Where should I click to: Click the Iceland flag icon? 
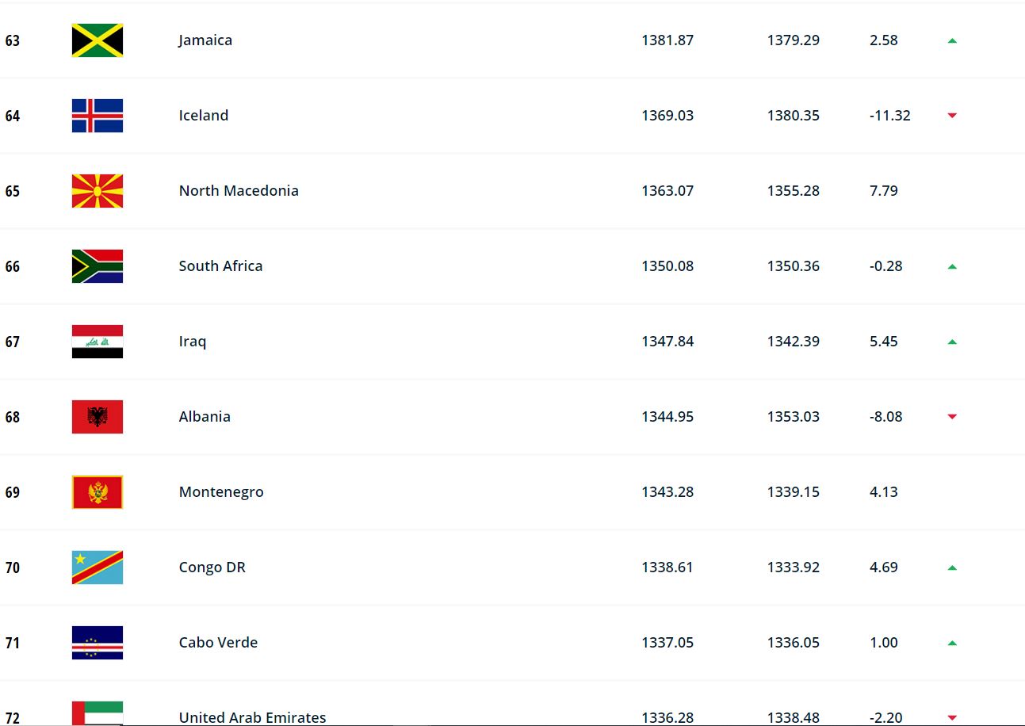coord(98,116)
